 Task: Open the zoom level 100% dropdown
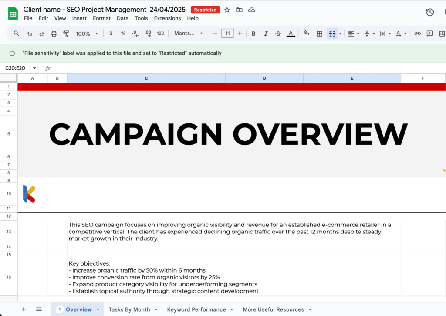[x=87, y=33]
